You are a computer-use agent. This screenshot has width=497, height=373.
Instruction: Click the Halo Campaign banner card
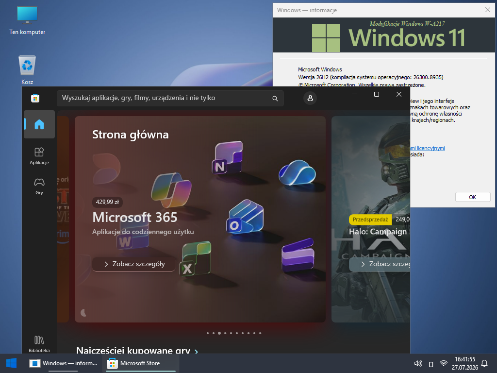(371, 219)
